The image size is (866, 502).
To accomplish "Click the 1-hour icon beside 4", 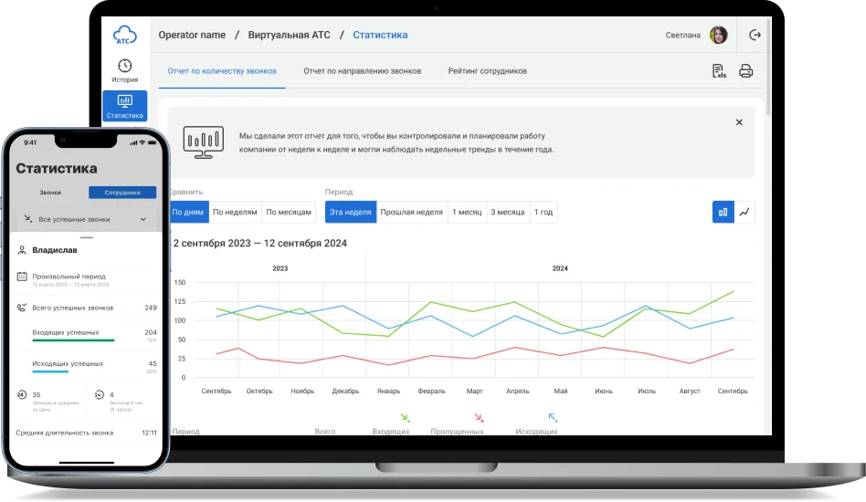I will [x=100, y=394].
